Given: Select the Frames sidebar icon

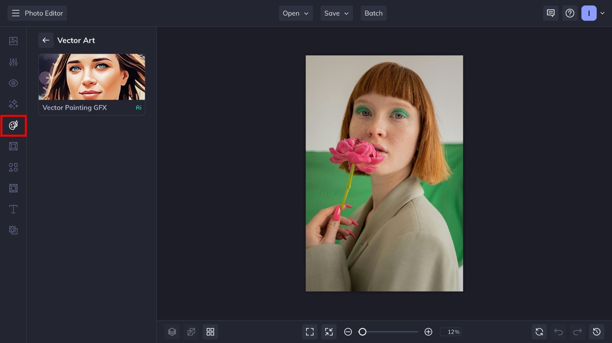Looking at the screenshot, I should 13,146.
